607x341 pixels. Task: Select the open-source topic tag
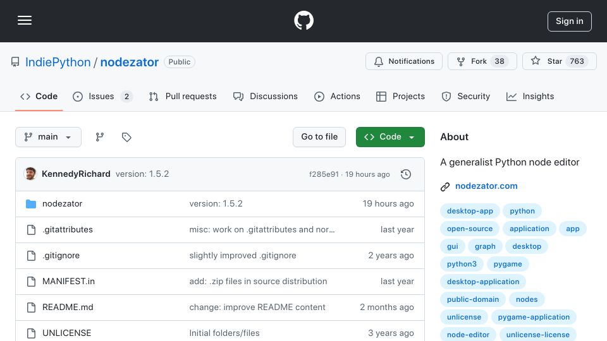coord(470,229)
